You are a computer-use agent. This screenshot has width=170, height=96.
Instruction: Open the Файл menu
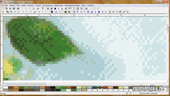point(6,5)
